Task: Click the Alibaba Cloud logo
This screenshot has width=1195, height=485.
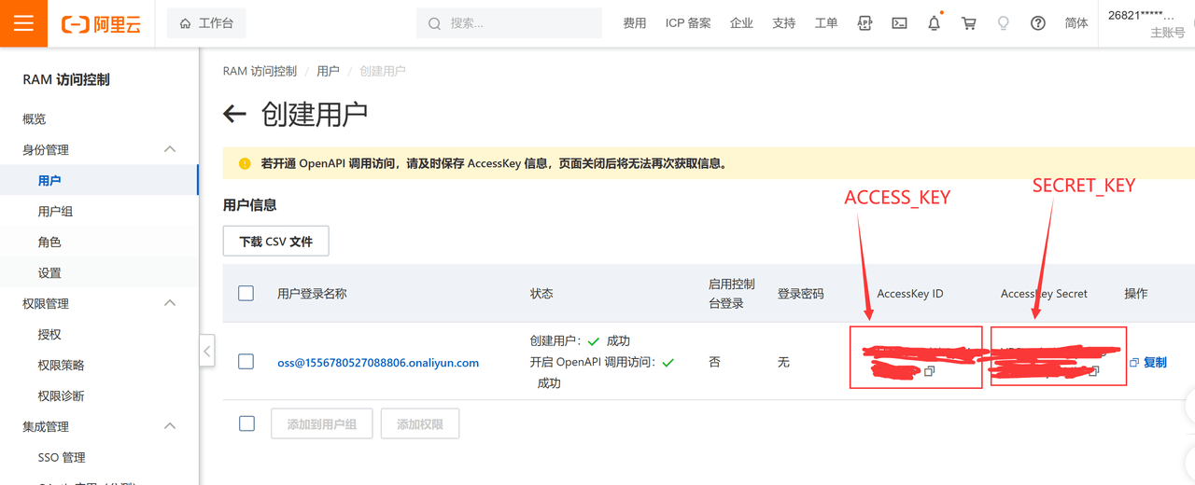Action: pos(101,24)
